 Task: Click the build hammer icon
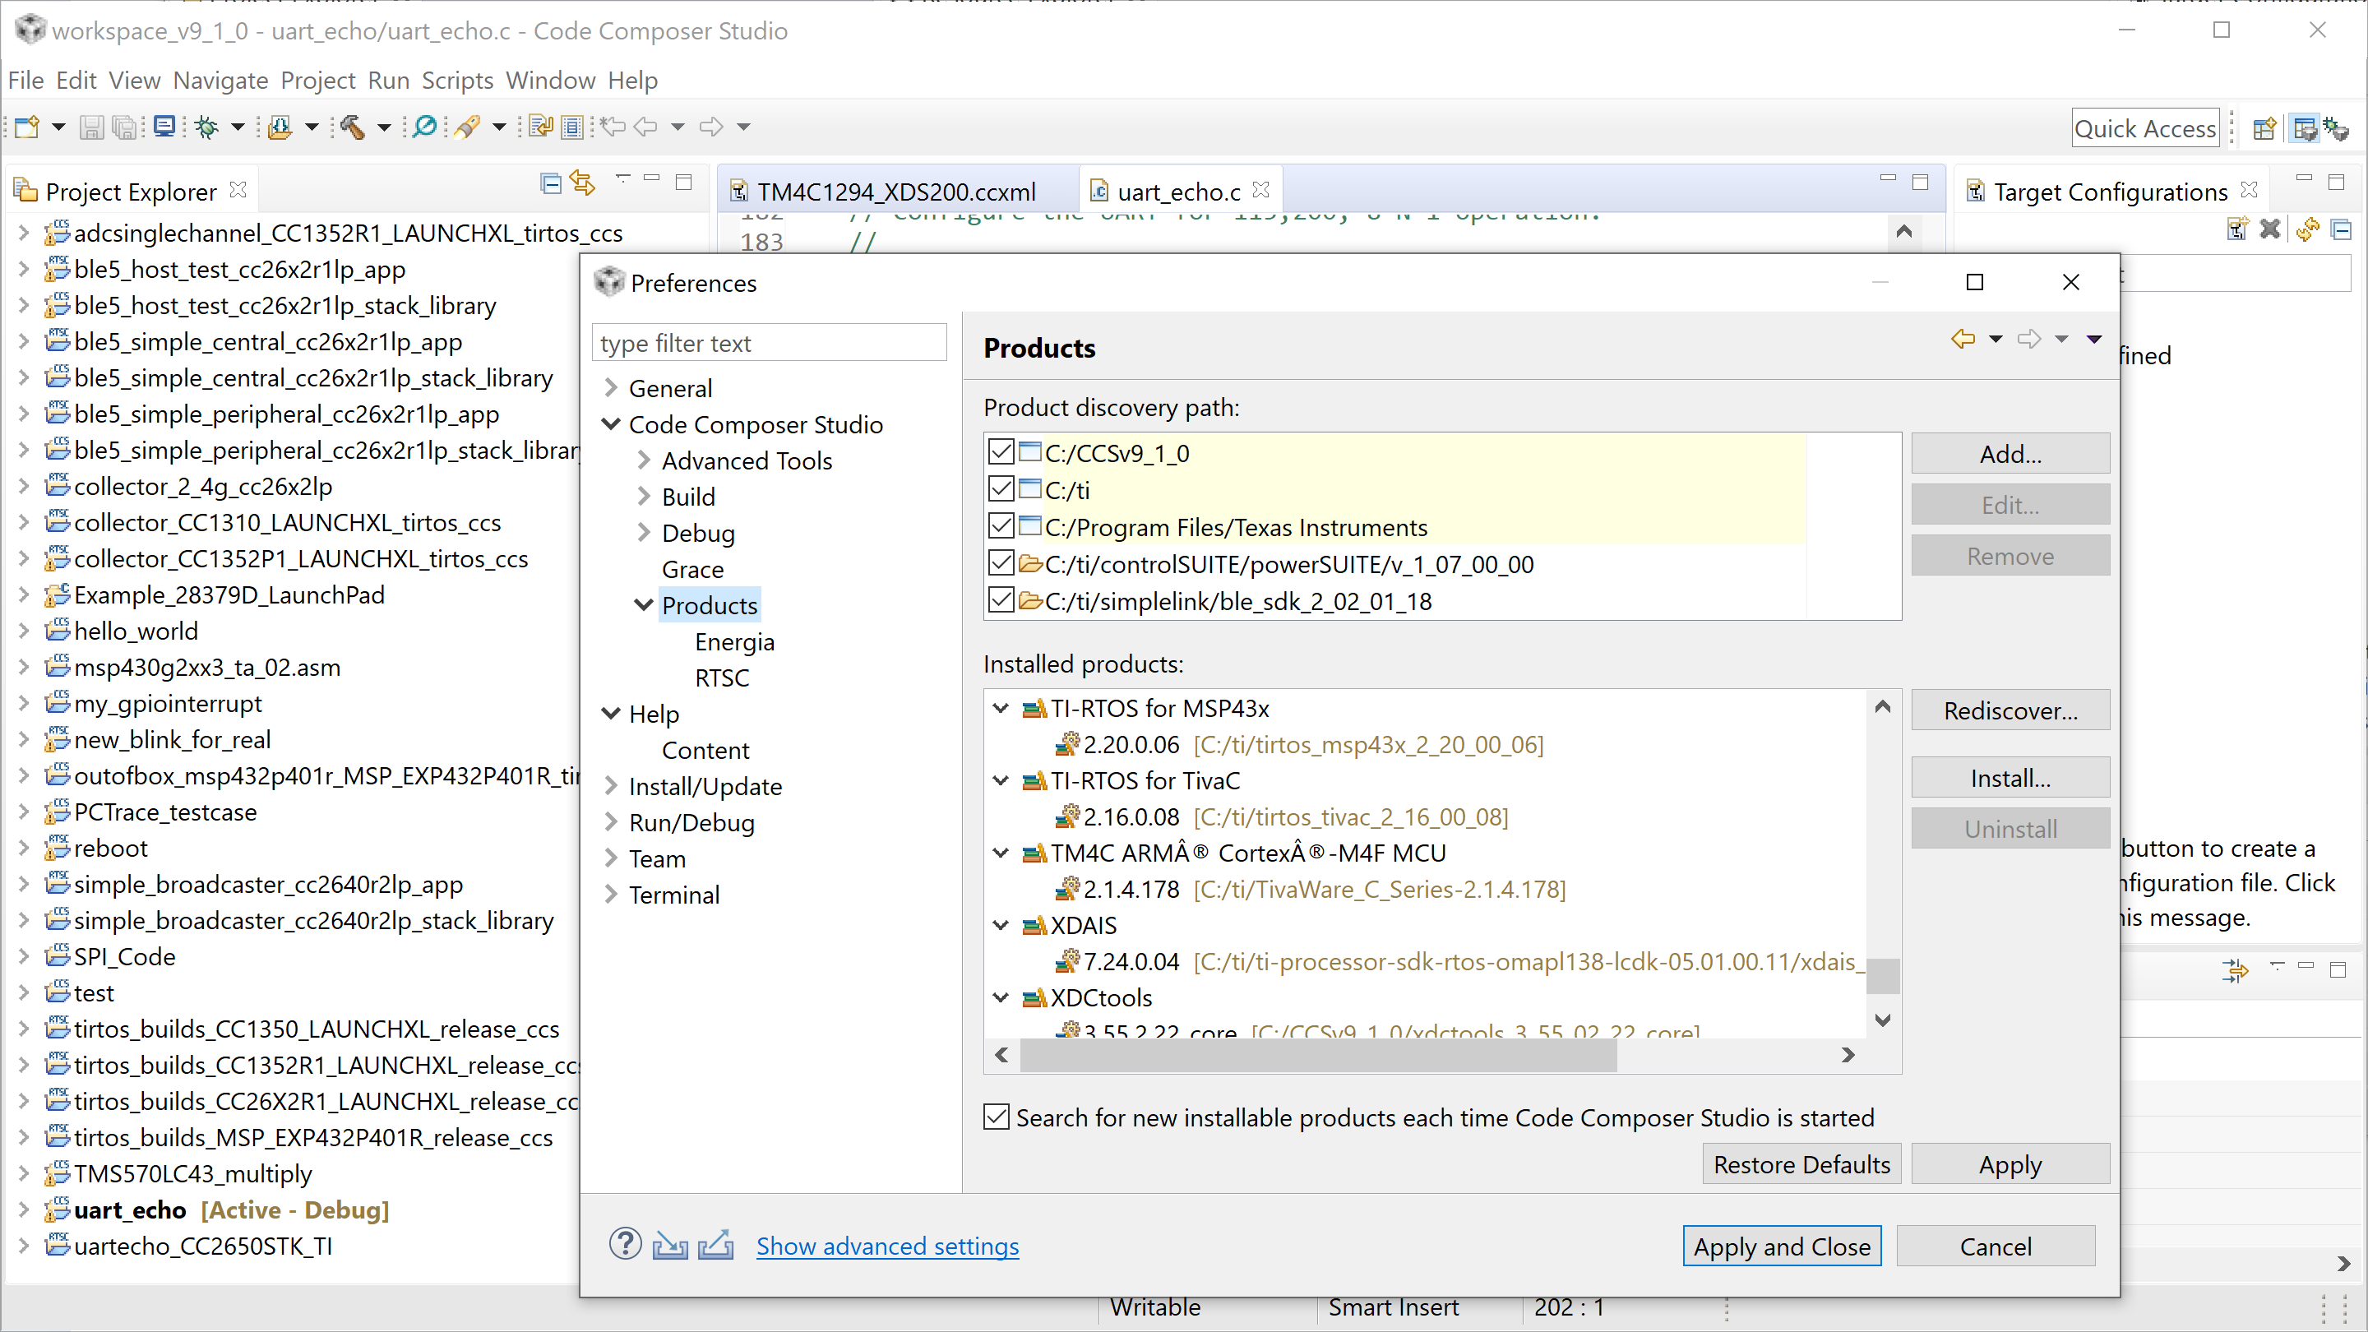coord(353,127)
